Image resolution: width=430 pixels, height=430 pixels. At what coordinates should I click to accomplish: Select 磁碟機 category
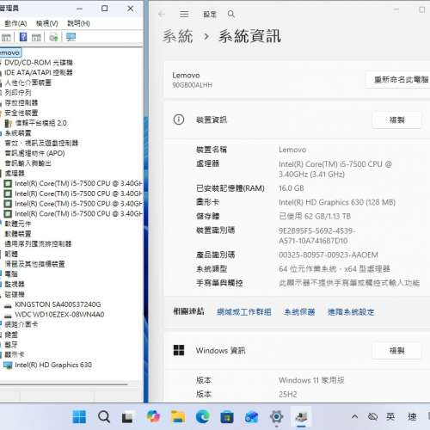[x=15, y=294]
